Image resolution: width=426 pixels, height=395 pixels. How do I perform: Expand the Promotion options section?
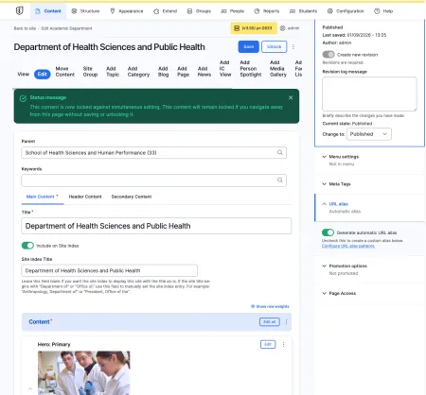(x=347, y=266)
